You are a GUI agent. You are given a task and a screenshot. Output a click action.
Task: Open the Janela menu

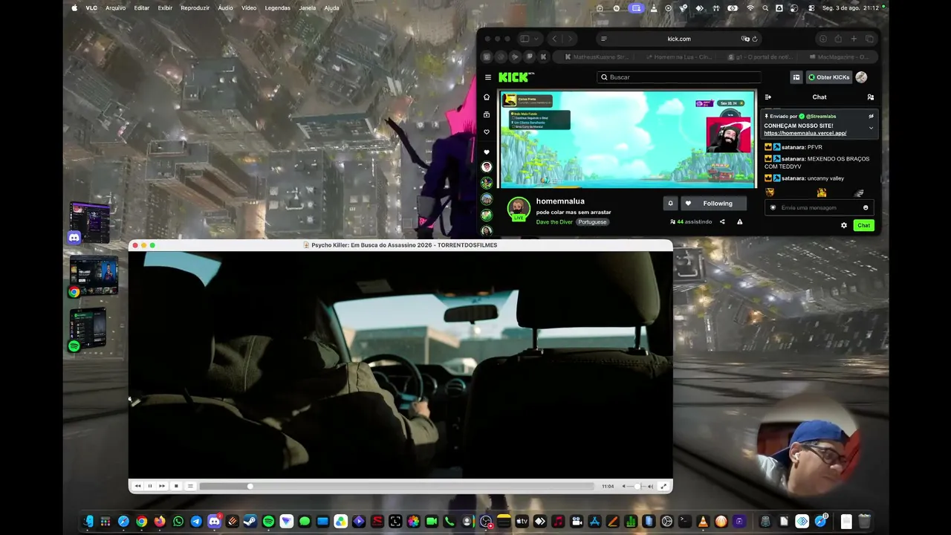[x=307, y=8]
